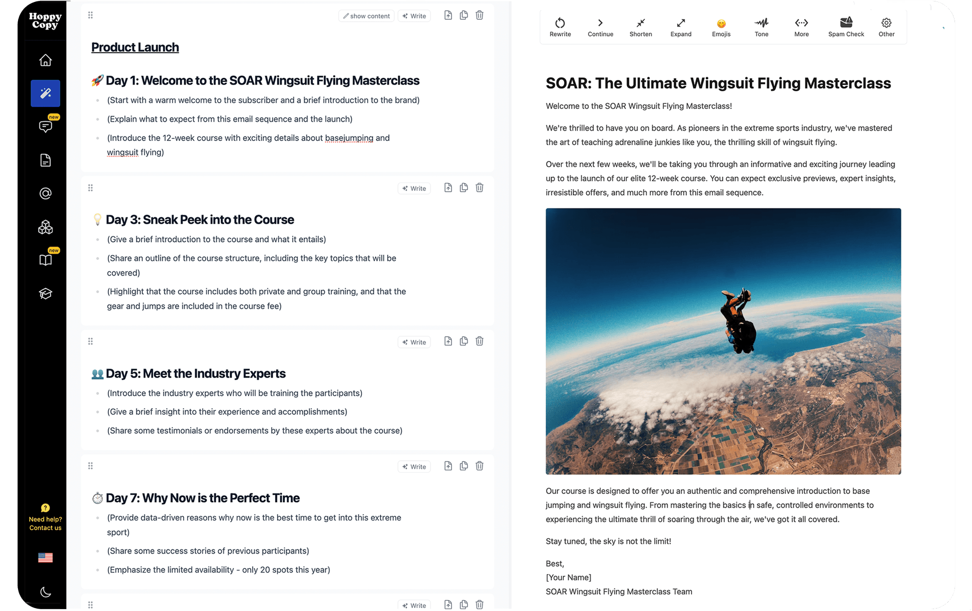Open the Other settings gear menu
Screen dimensions: 972x611
pyautogui.click(x=886, y=27)
